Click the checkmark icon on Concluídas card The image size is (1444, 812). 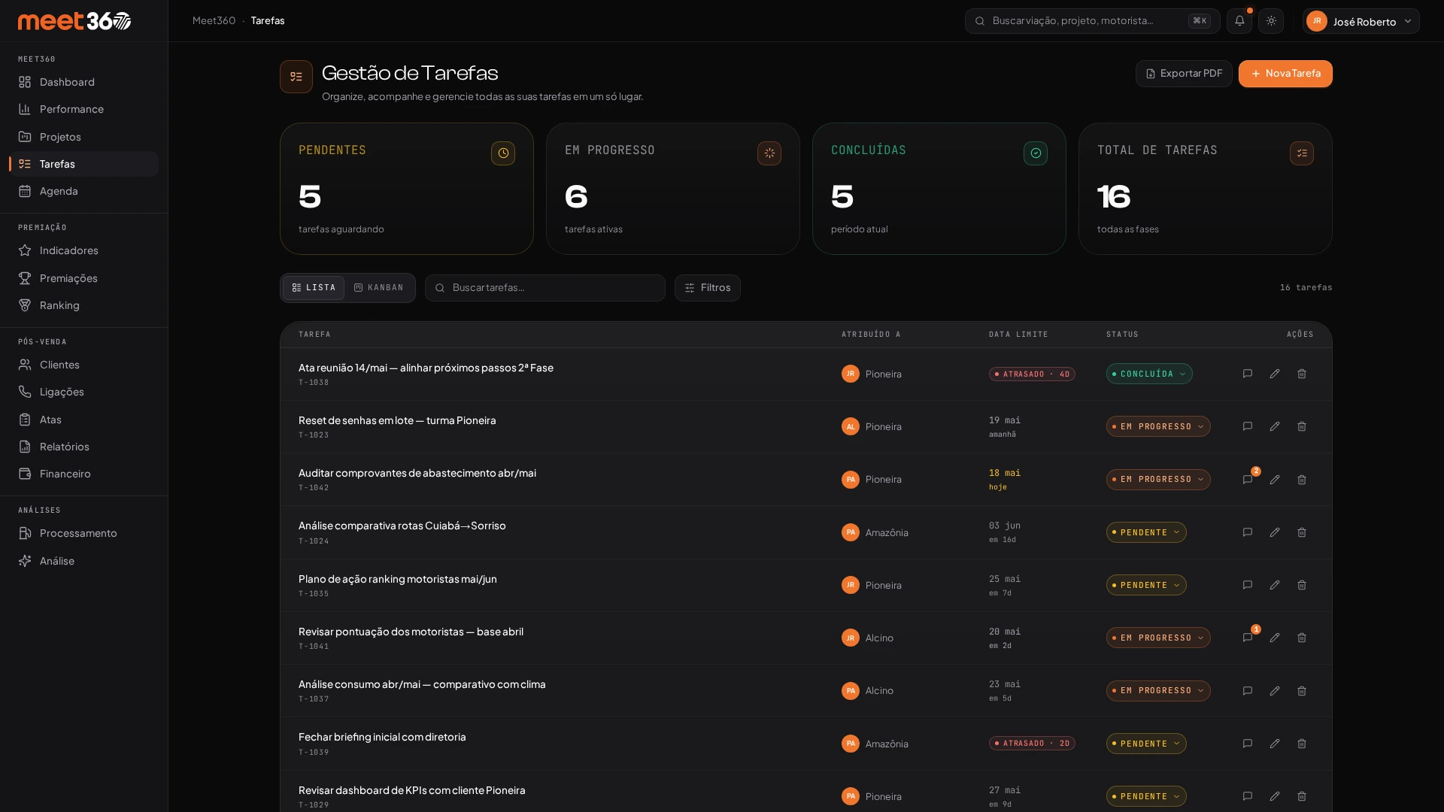click(1036, 153)
